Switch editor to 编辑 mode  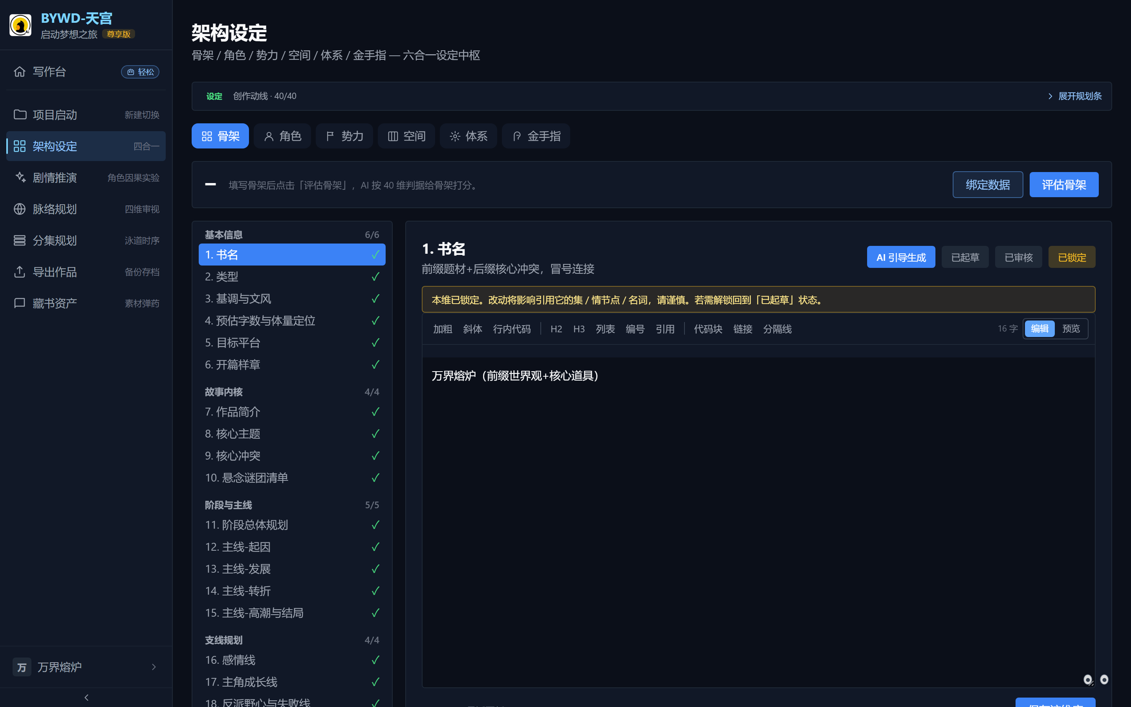coord(1039,329)
